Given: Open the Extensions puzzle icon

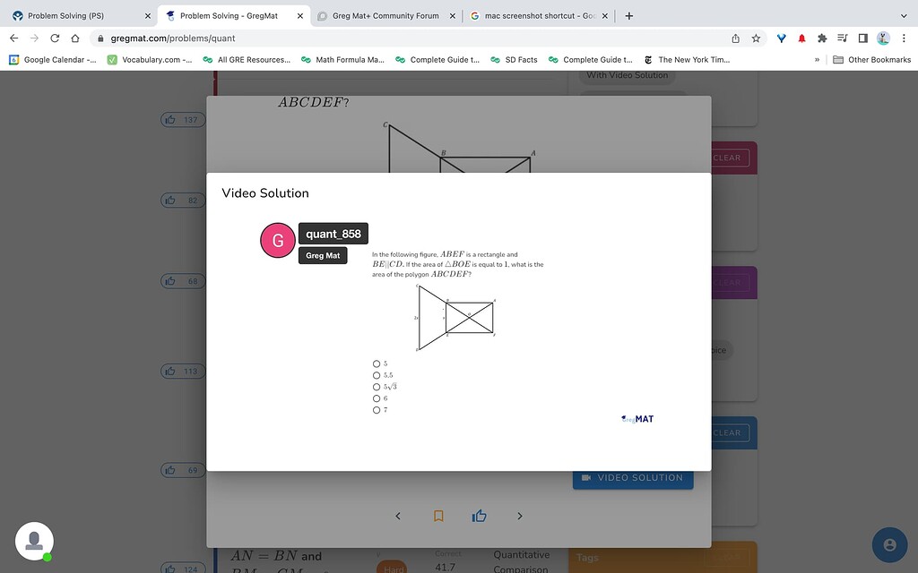Looking at the screenshot, I should pyautogui.click(x=822, y=38).
